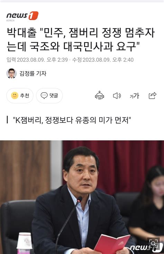Tap the magnifier enlarge-photo icon

click(153, 243)
